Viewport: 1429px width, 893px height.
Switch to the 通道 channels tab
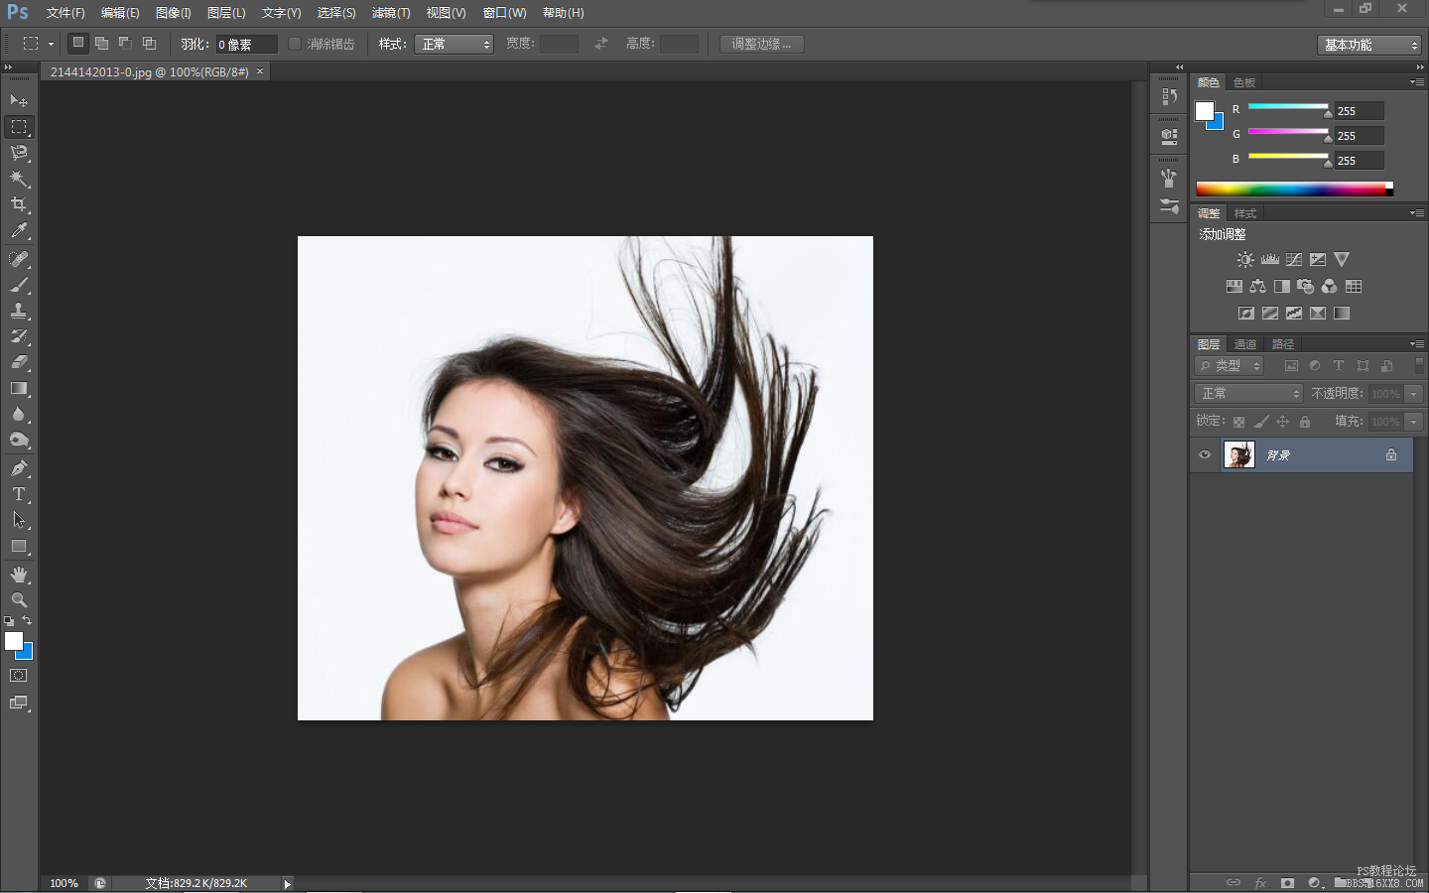click(x=1245, y=344)
